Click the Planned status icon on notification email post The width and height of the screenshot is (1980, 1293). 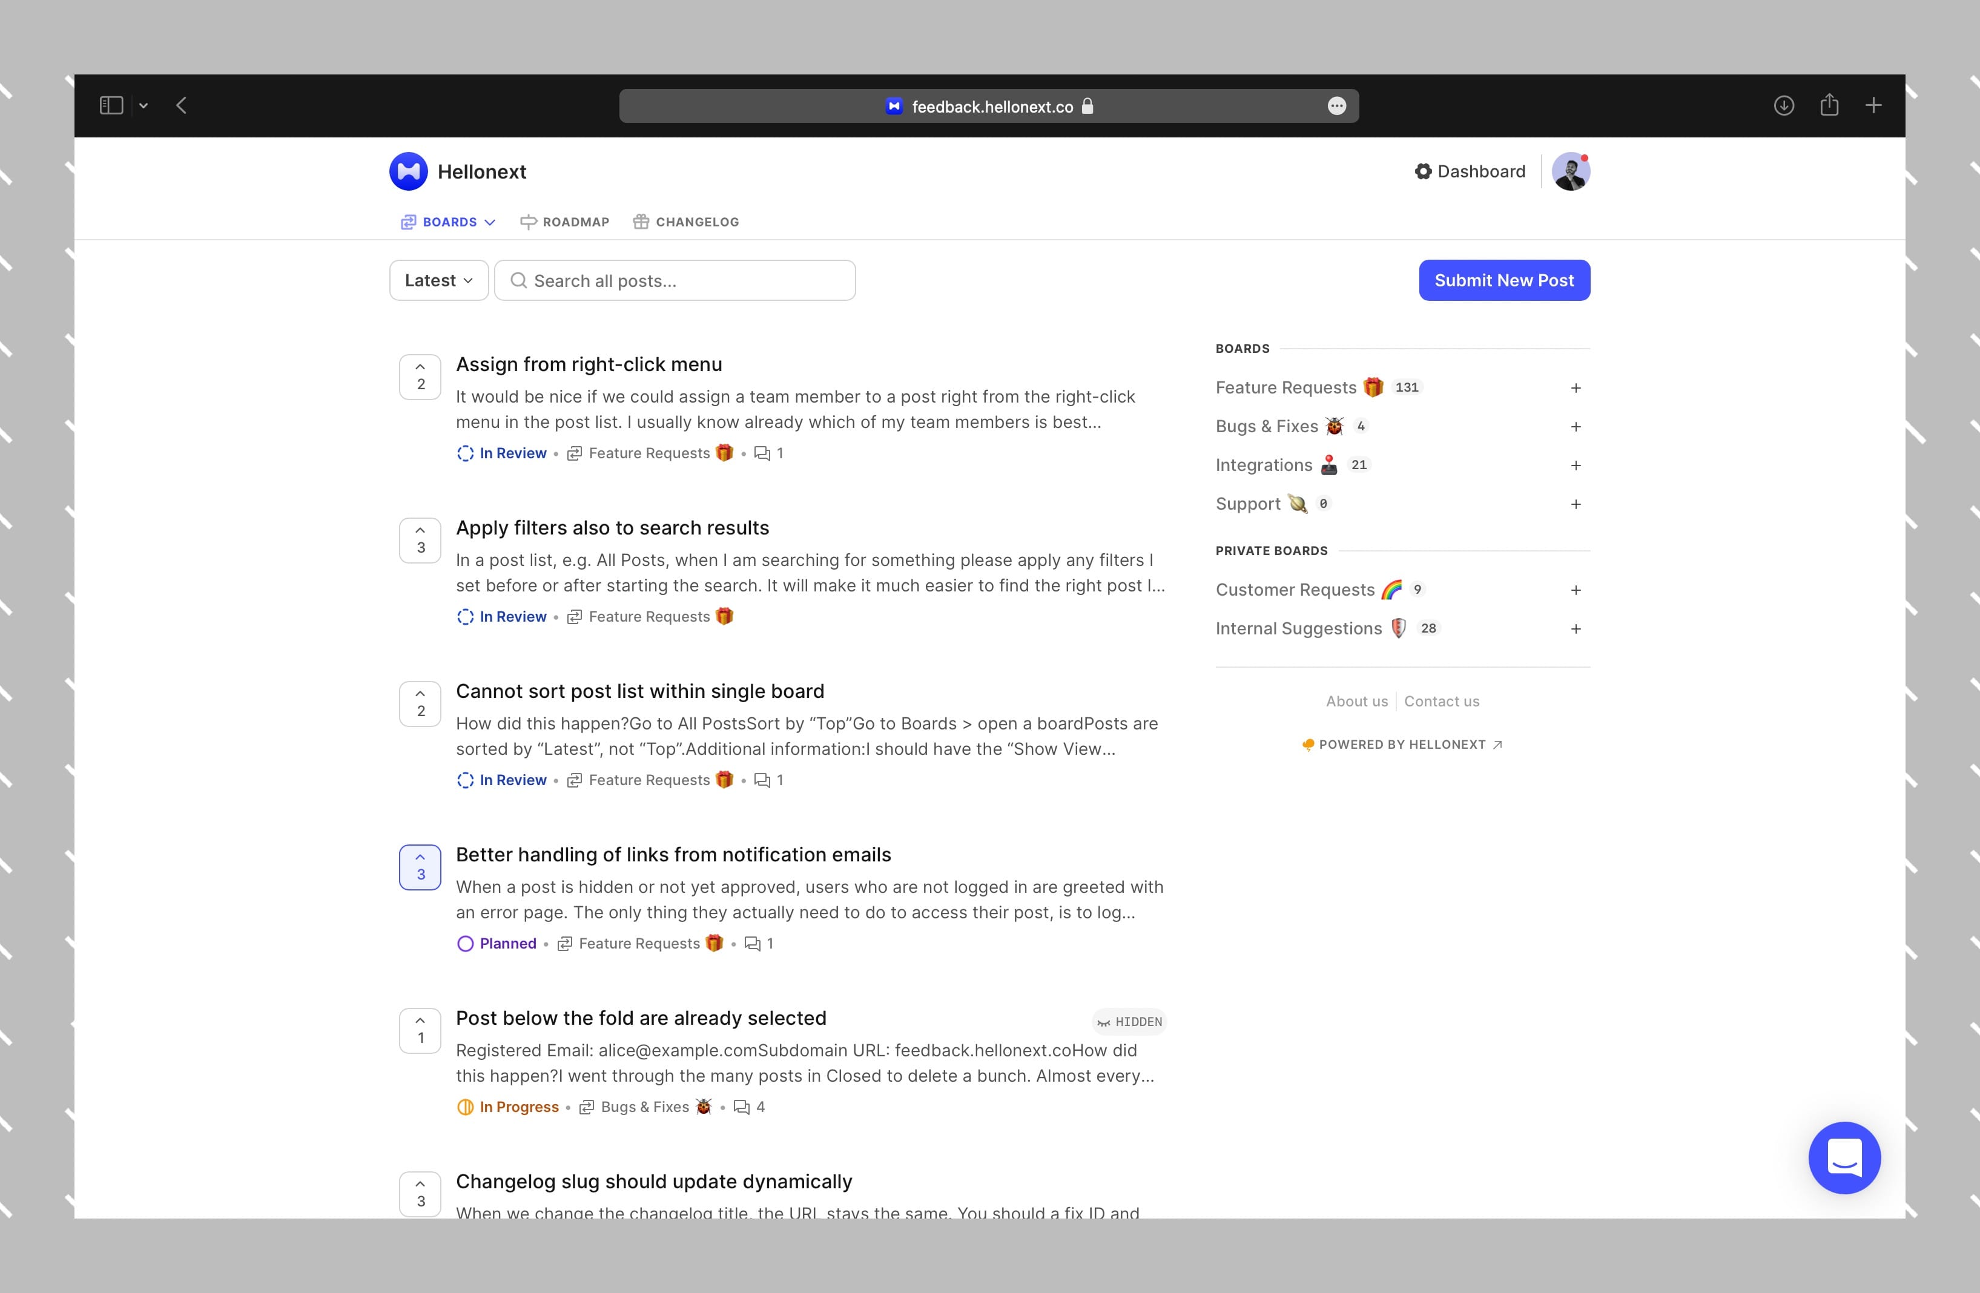(463, 944)
